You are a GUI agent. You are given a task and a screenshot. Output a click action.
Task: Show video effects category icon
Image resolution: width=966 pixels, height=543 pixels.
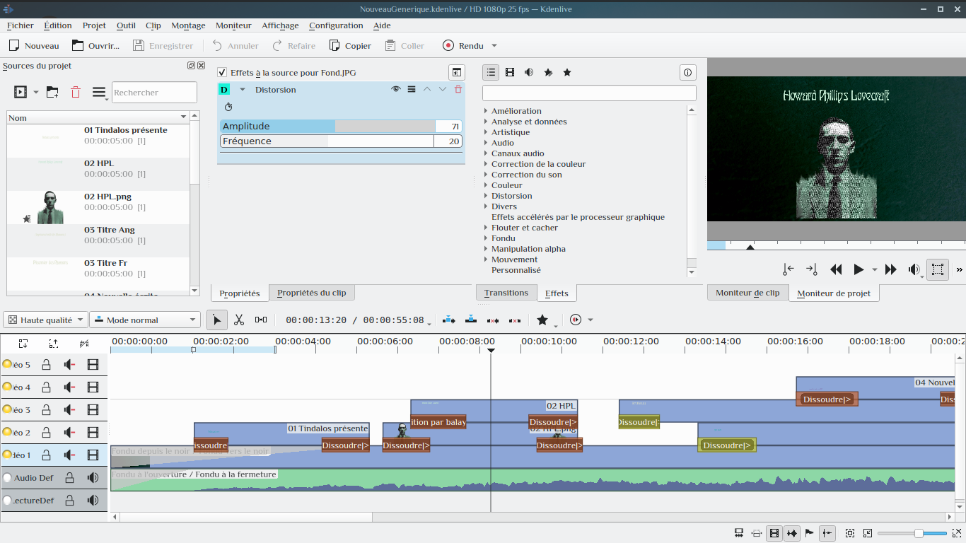[510, 72]
